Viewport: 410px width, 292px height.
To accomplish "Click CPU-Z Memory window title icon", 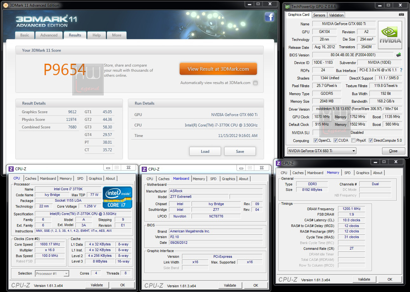I will coord(278,163).
